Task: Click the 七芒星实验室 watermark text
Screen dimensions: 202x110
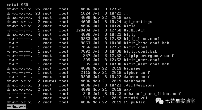Action: (180, 101)
